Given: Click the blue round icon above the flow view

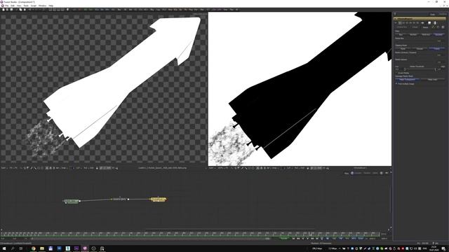Looking at the screenshot, I should click(352, 173).
